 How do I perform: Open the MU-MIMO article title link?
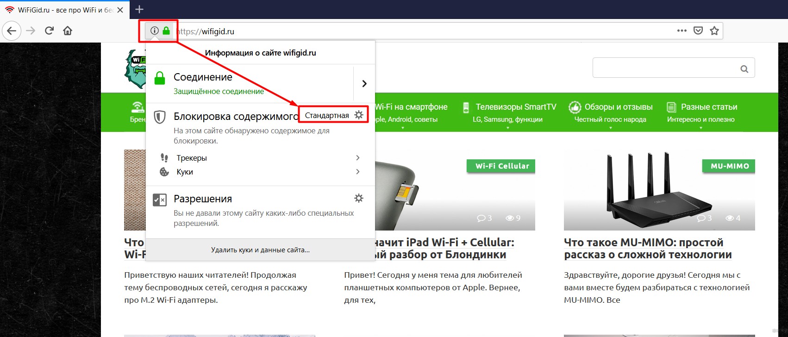648,249
